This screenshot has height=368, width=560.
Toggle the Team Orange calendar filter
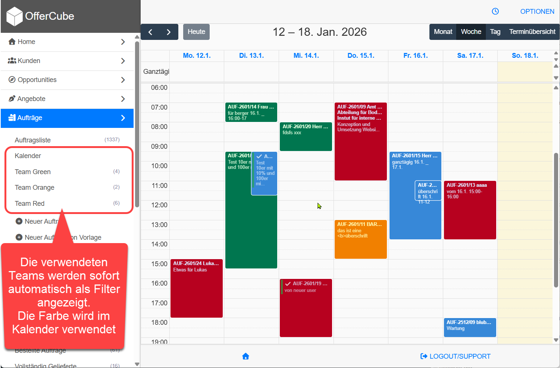tap(34, 188)
